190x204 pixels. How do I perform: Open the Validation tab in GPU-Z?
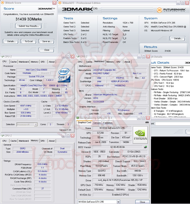(108, 123)
